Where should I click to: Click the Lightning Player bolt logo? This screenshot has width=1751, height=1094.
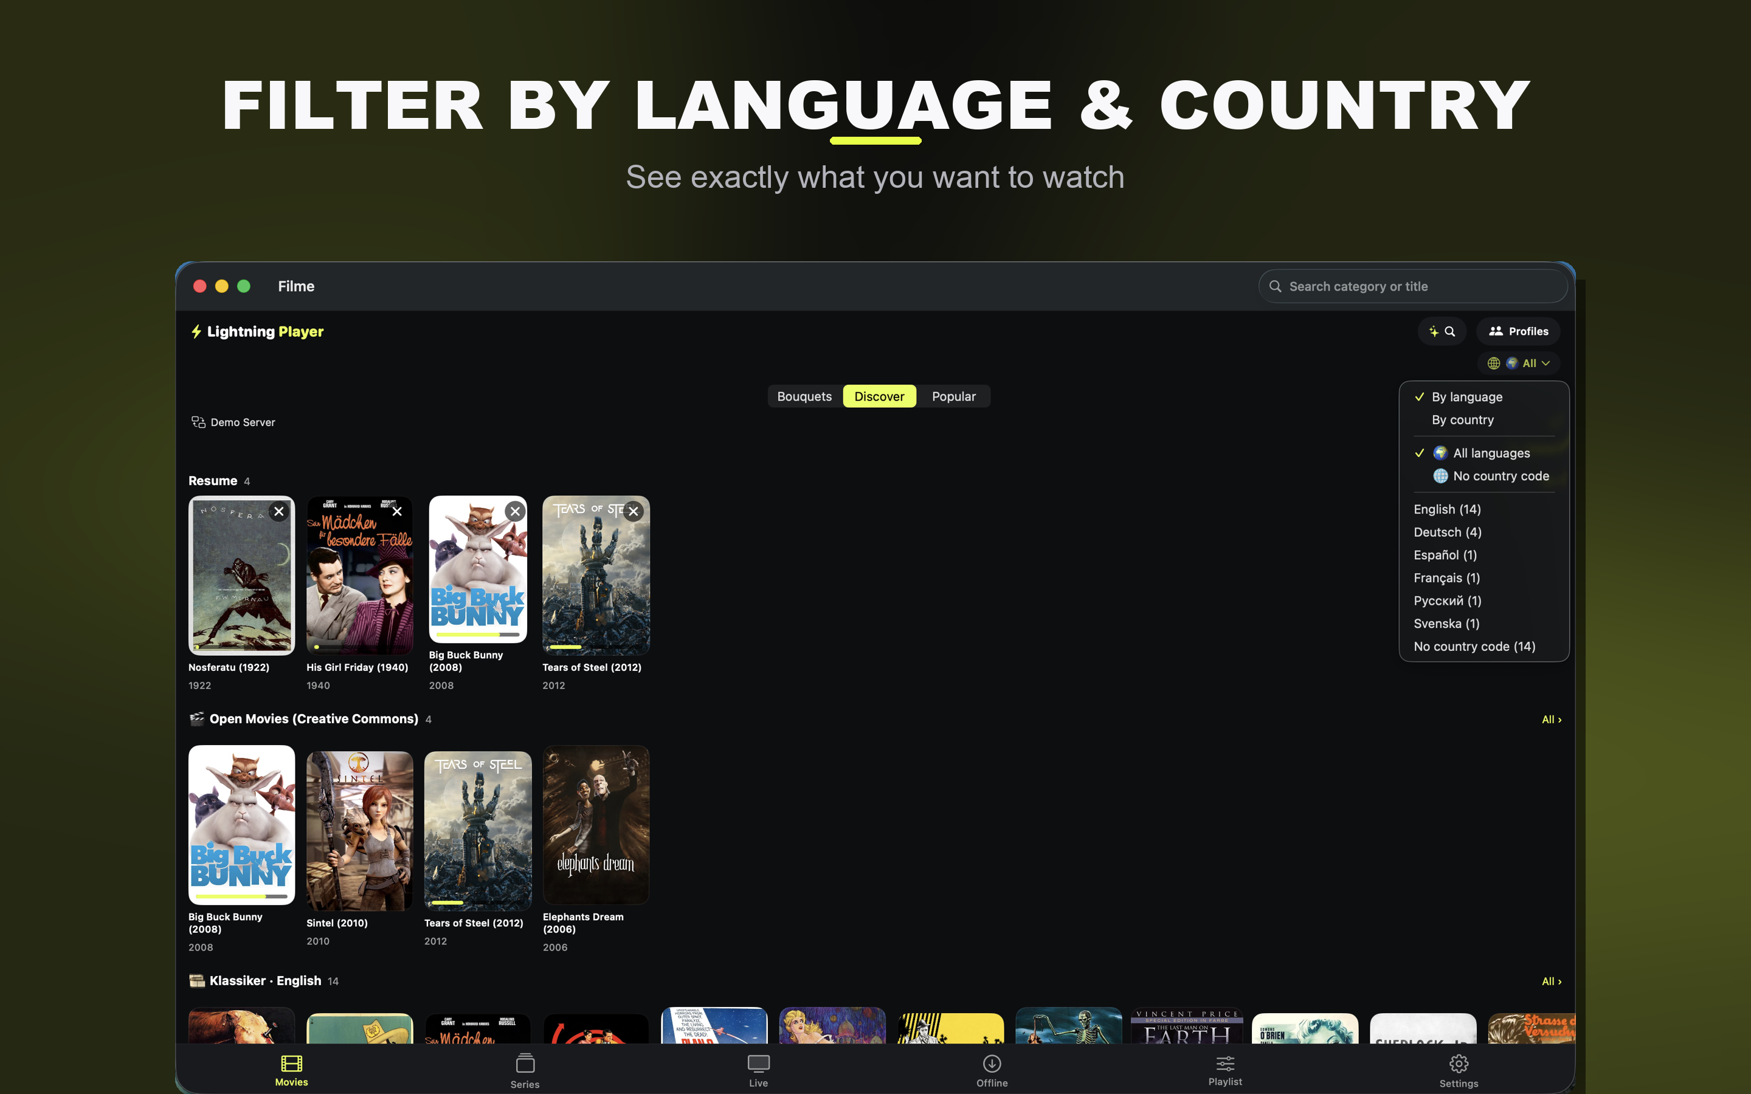[x=196, y=331]
